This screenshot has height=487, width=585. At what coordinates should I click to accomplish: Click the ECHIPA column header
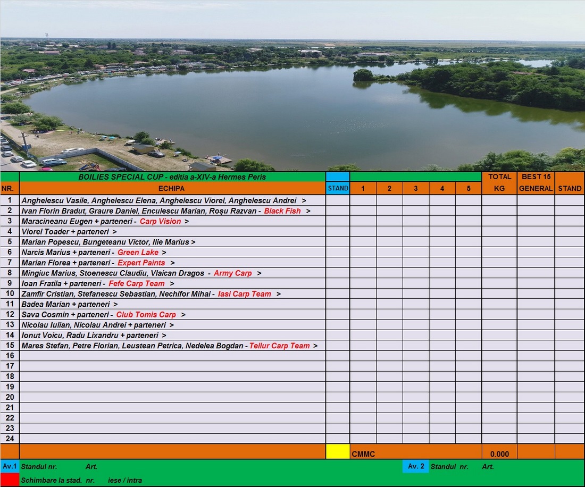tap(172, 188)
